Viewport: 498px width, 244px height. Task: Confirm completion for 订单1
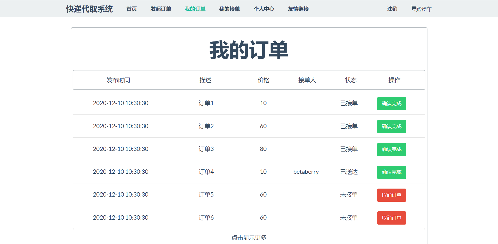point(391,104)
